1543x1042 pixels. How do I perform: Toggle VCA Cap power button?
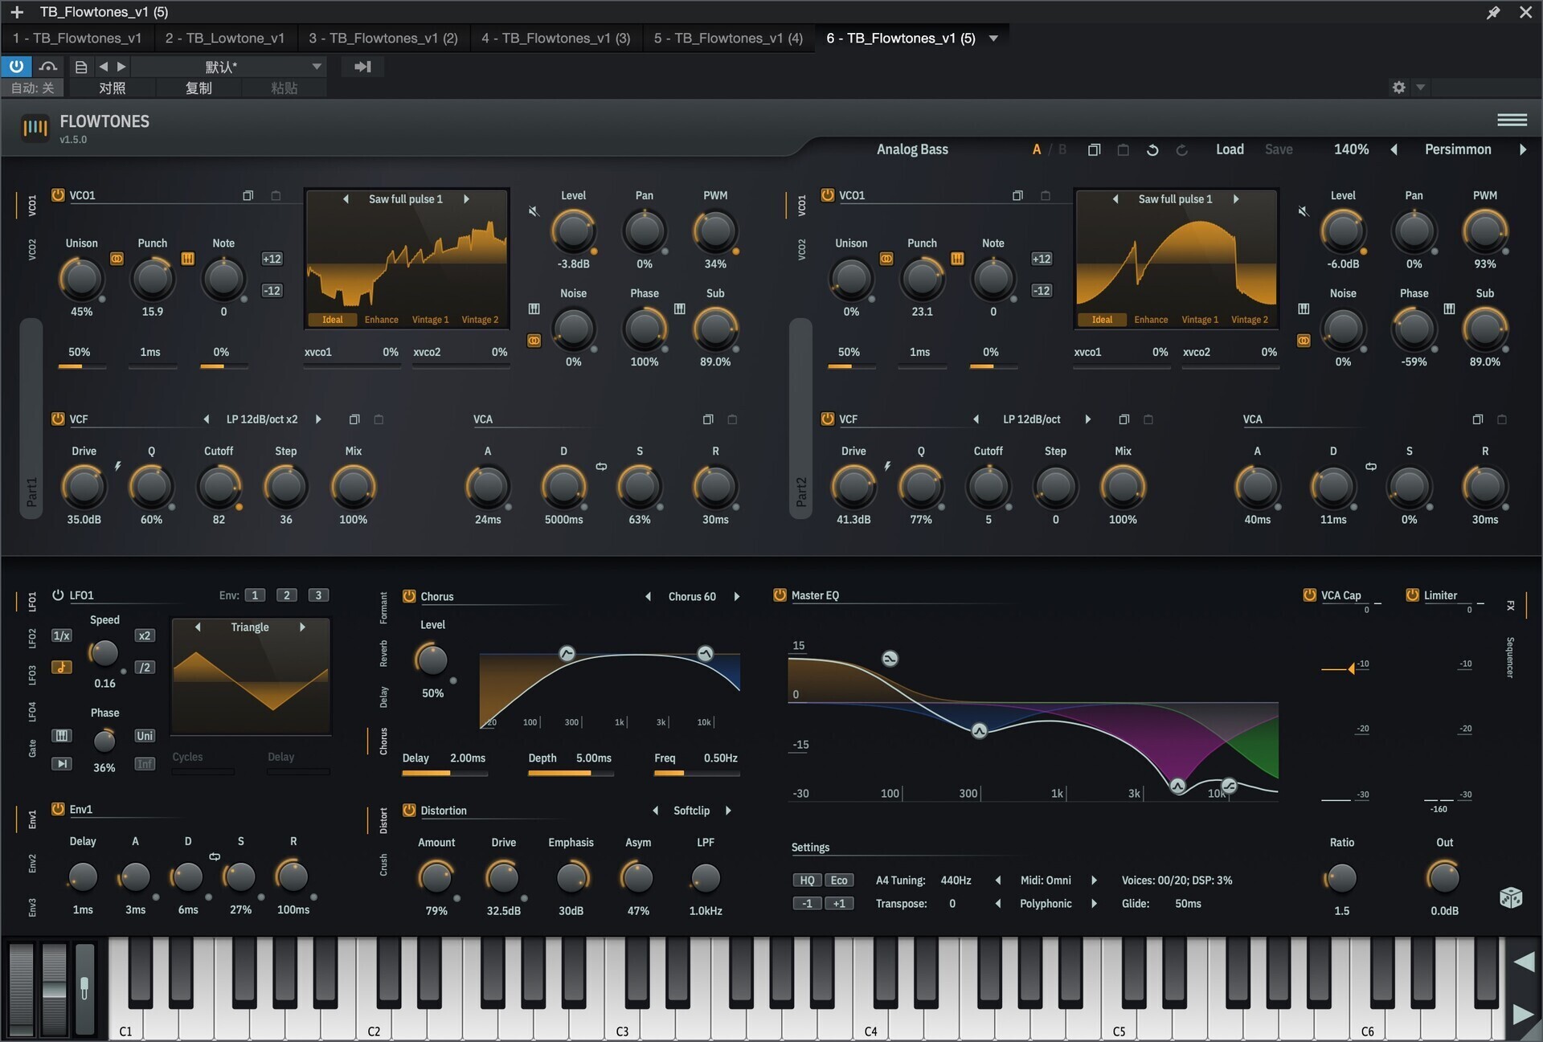click(x=1309, y=595)
